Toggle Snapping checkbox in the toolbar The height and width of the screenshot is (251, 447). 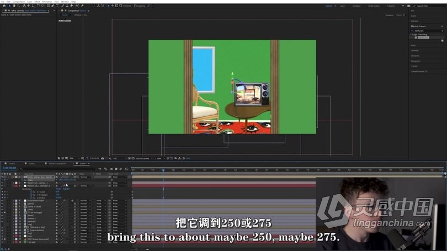coord(135,6)
